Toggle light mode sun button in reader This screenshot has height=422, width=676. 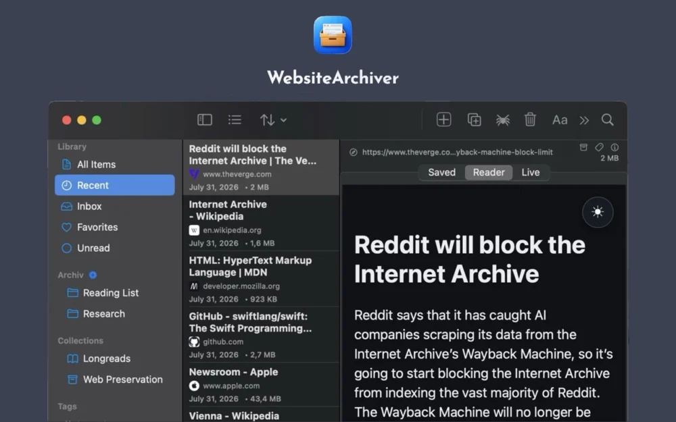[x=598, y=212]
